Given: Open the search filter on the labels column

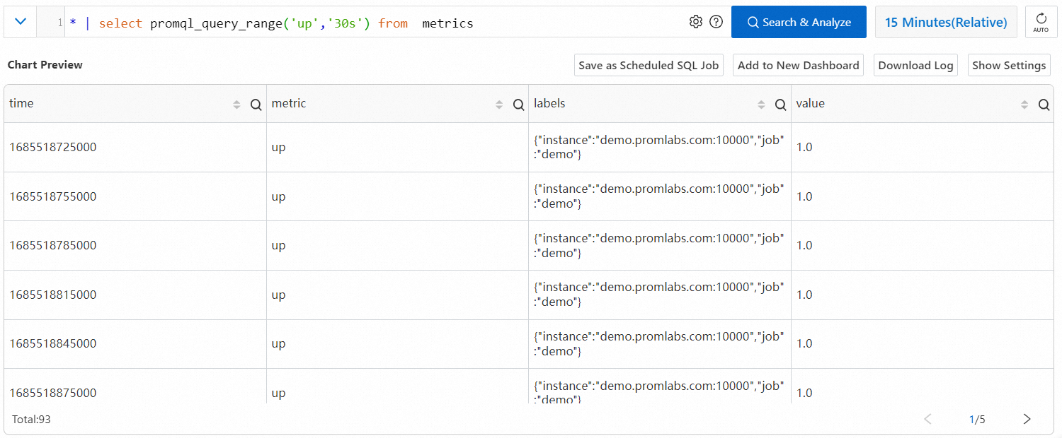Looking at the screenshot, I should 780,104.
